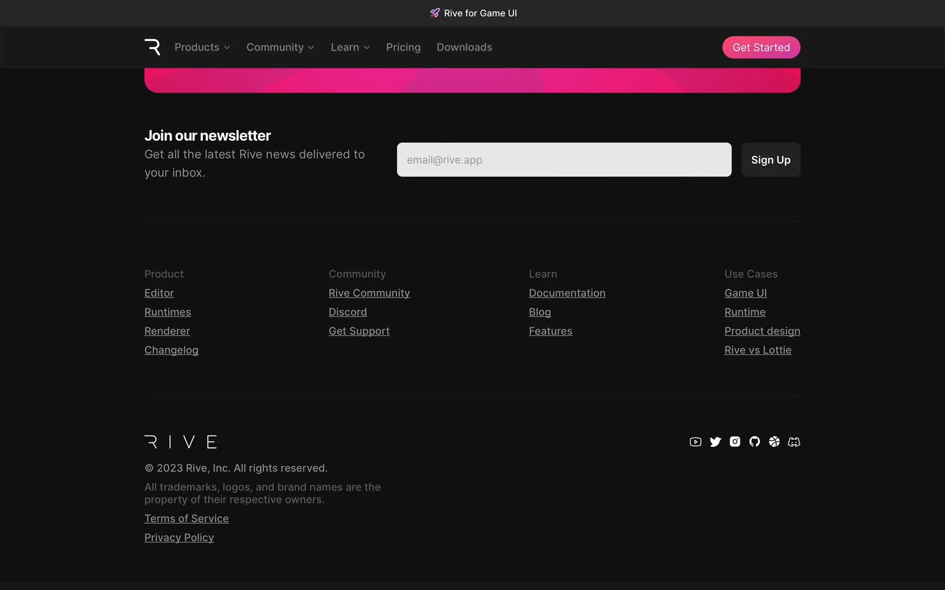Open Downloads from the navigation bar
Image resolution: width=945 pixels, height=590 pixels.
(464, 47)
